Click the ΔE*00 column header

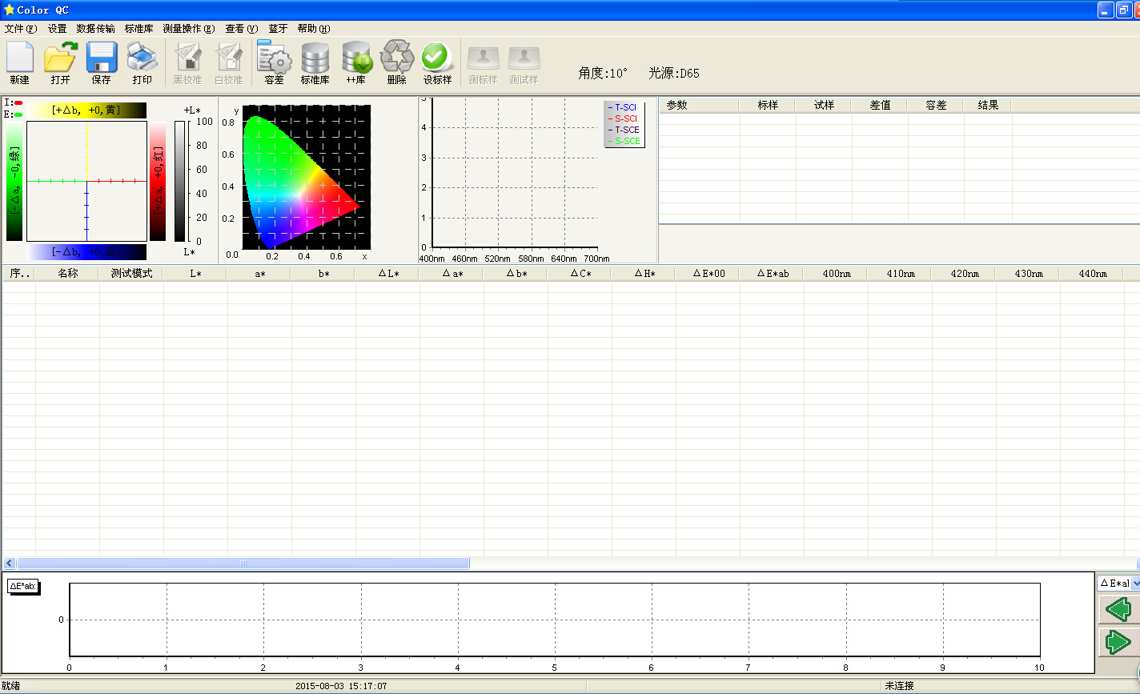click(x=708, y=273)
